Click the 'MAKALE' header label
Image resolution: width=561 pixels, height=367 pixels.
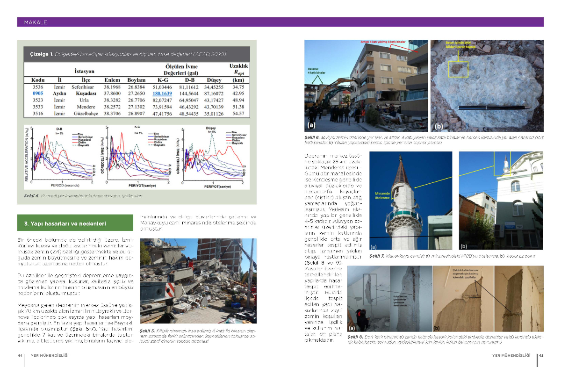[35, 22]
